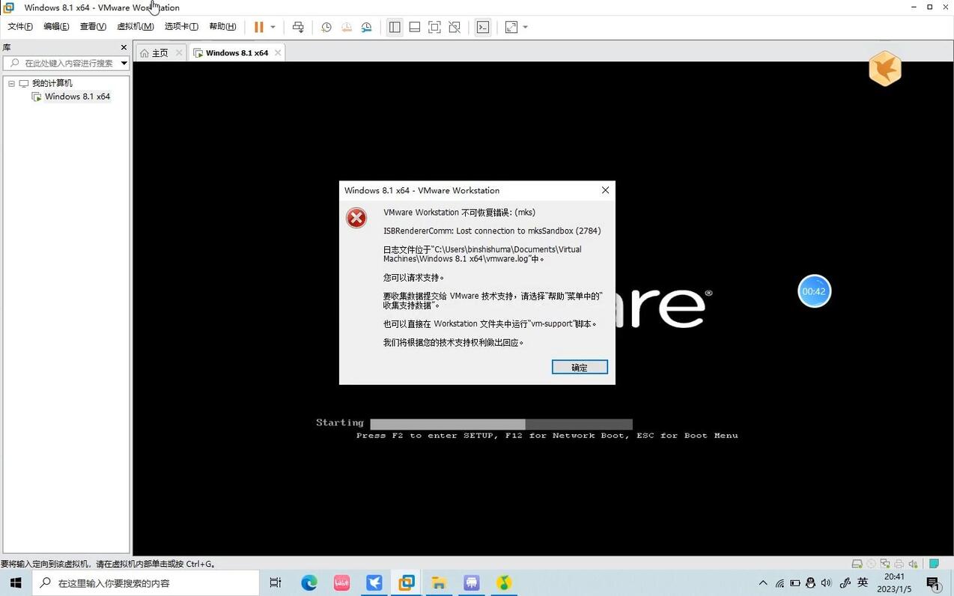The width and height of the screenshot is (954, 596).
Task: Enter full screen mode icon
Action: coord(434,27)
